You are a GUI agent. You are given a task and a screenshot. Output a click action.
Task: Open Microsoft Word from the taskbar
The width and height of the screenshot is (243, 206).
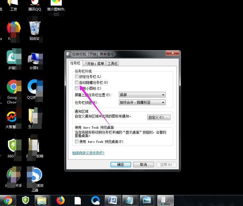pos(113,200)
